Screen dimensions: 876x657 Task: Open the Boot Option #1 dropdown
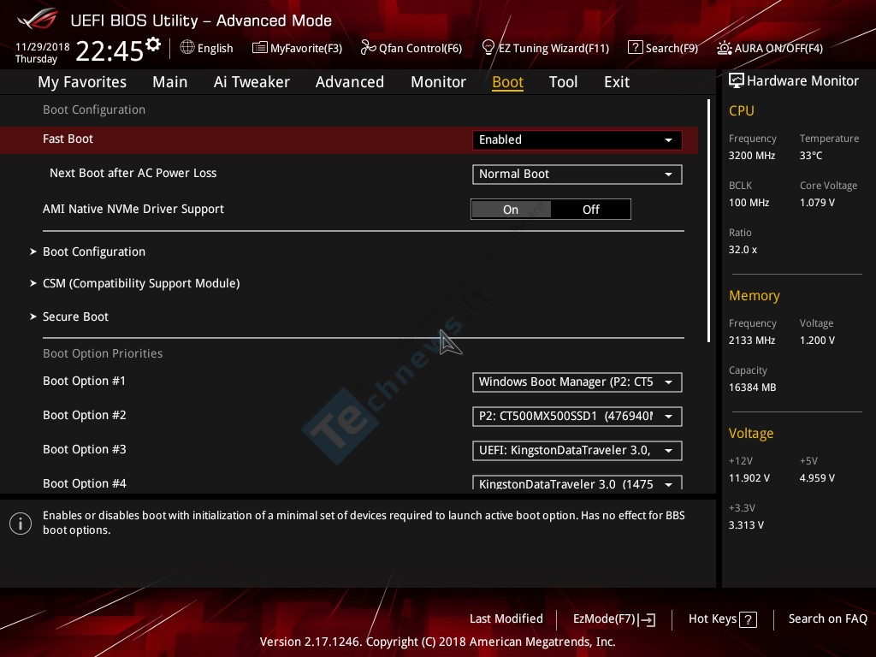click(577, 382)
